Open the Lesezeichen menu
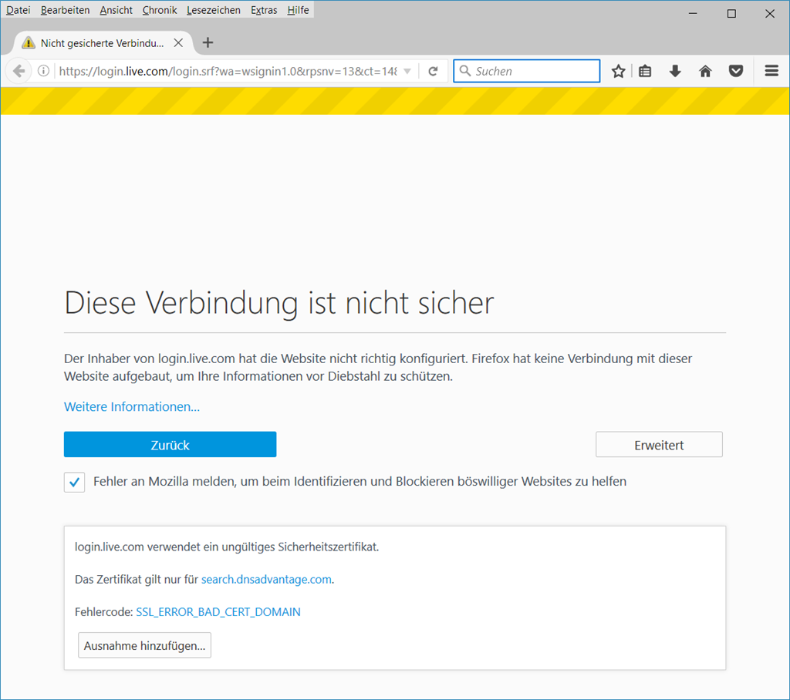 [213, 10]
